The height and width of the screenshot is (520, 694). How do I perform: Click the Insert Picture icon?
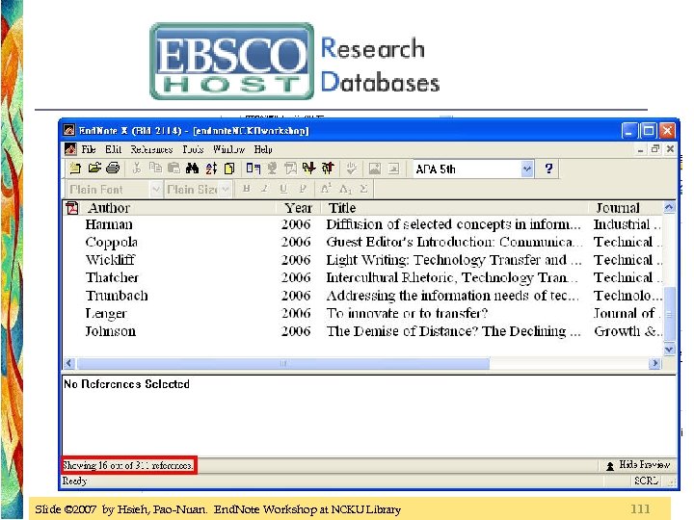click(374, 169)
